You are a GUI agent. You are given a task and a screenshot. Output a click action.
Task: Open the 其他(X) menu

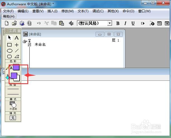(x=113, y=11)
